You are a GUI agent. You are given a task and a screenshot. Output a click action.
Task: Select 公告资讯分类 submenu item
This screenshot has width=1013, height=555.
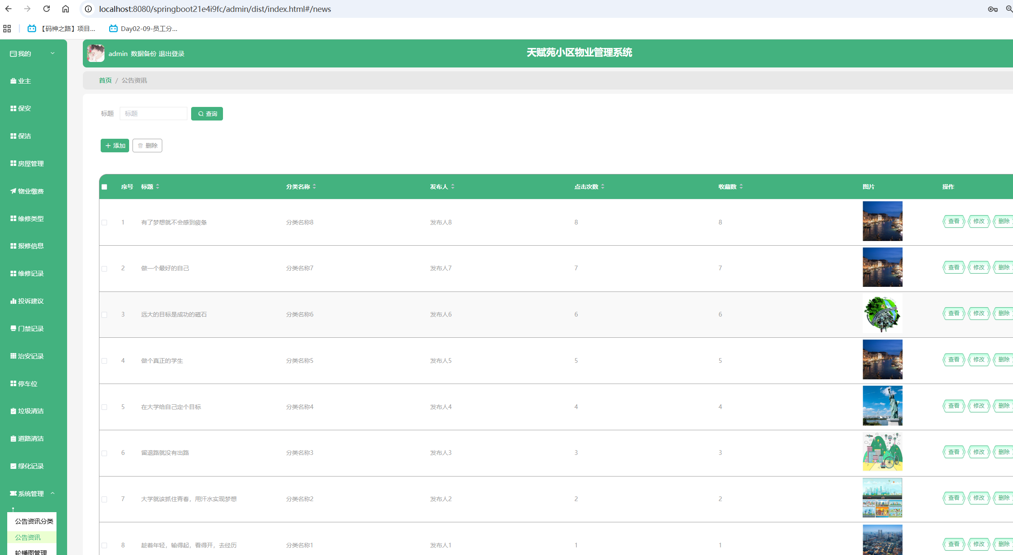[x=34, y=521]
